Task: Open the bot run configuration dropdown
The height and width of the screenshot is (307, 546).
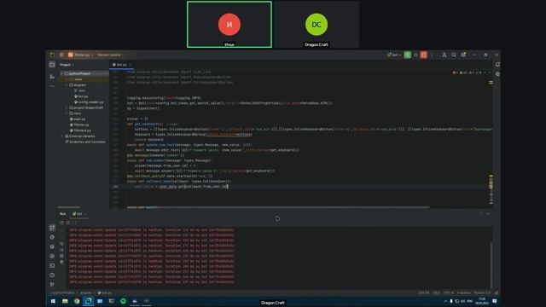Action: (393, 55)
